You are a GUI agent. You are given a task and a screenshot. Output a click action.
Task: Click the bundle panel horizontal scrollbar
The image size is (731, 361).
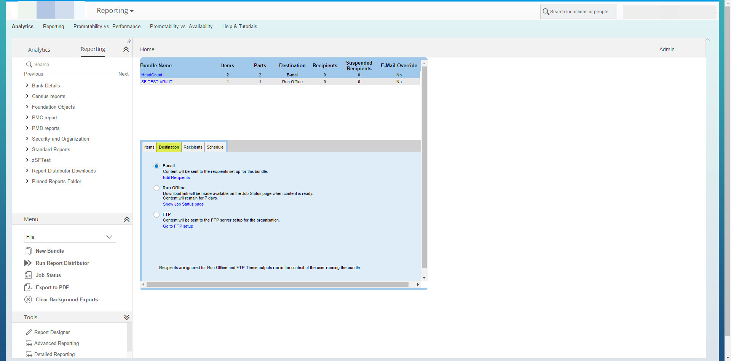(x=278, y=284)
